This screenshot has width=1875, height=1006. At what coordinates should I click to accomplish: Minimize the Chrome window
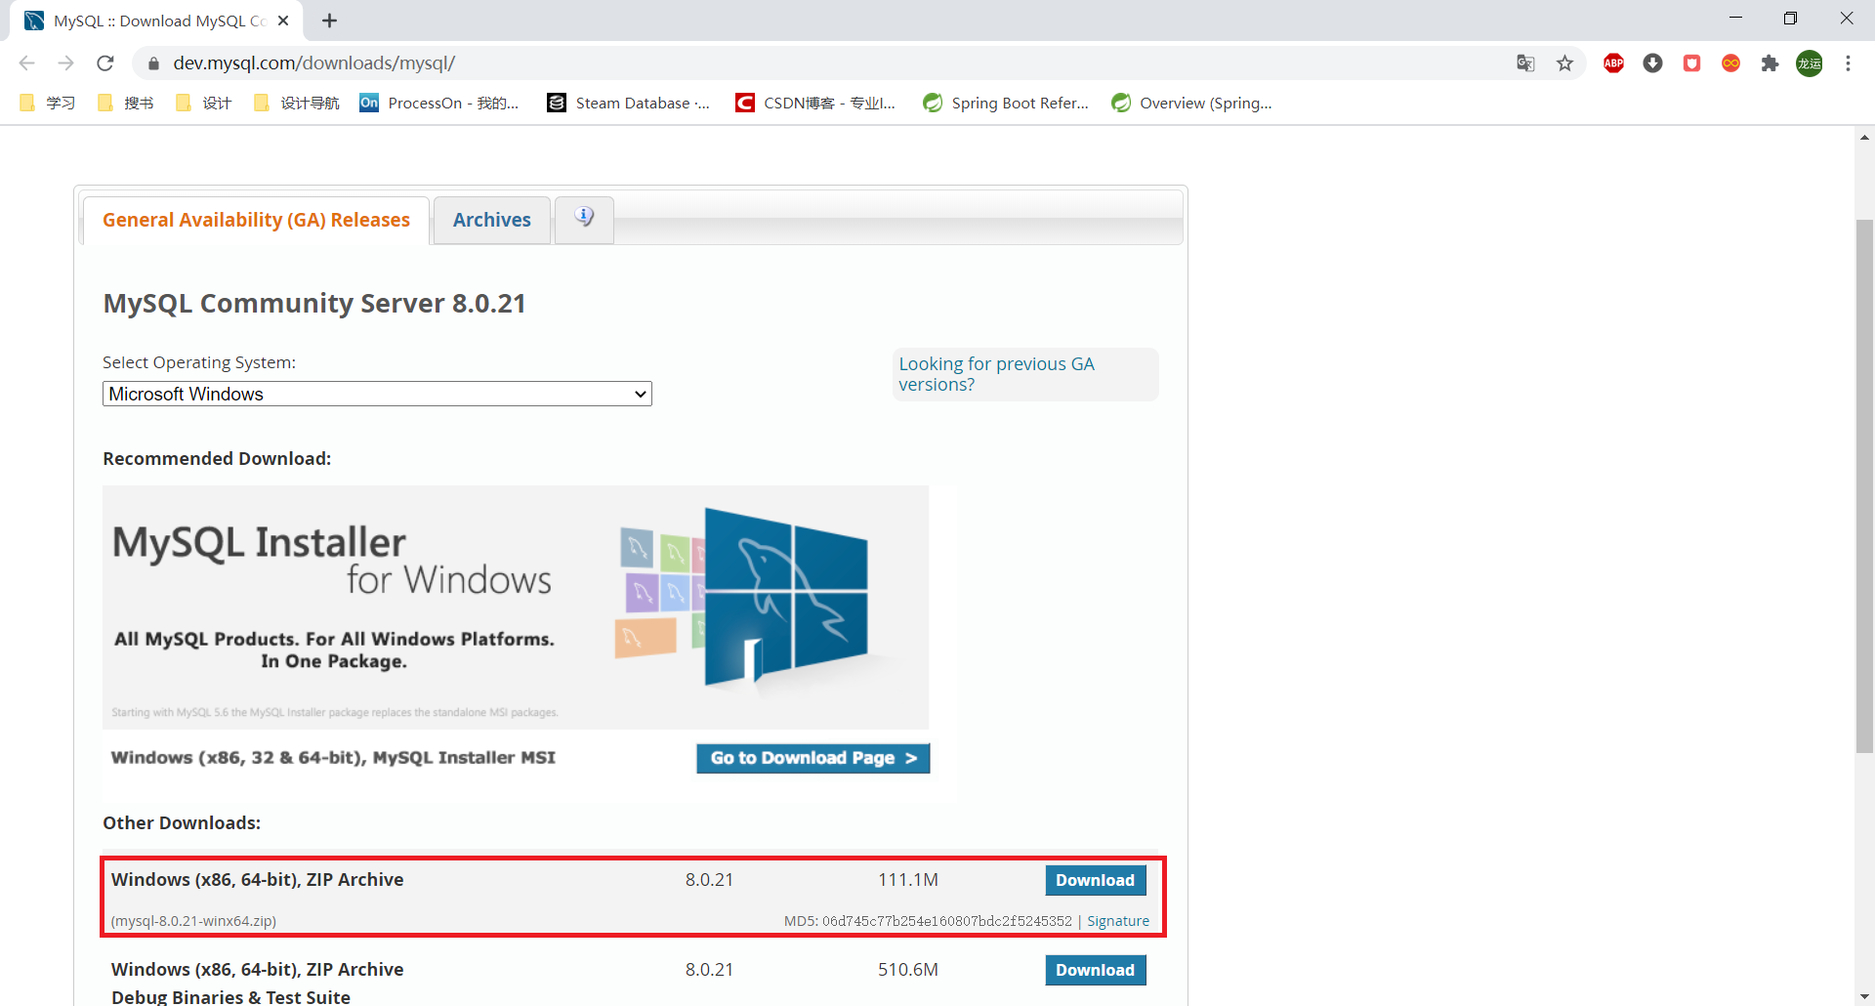[x=1735, y=19]
